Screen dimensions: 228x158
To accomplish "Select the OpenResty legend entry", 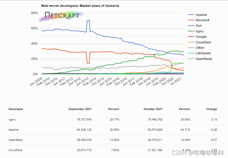I will click(200, 59).
